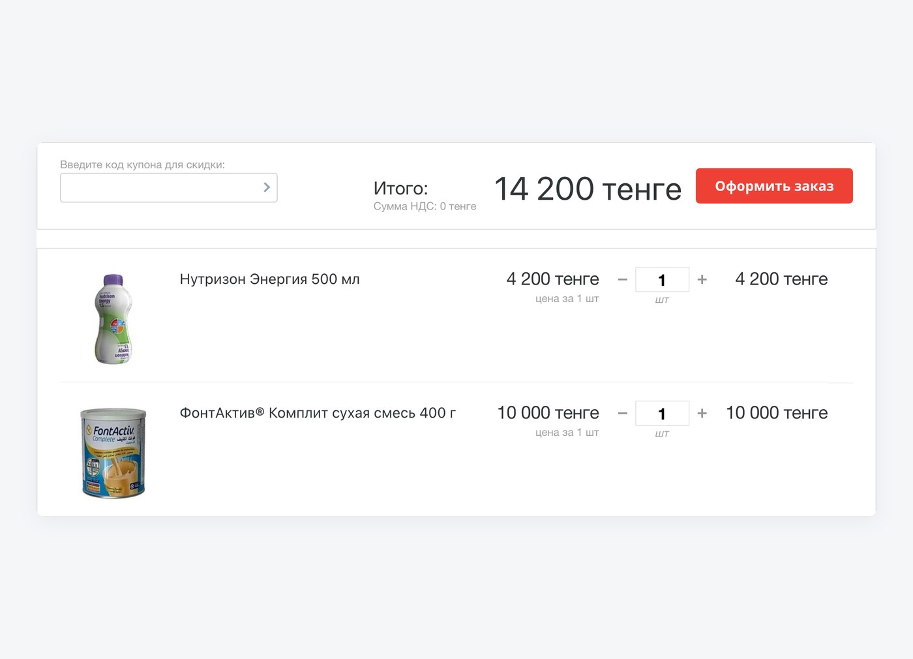Click the coupon code input field

click(168, 188)
